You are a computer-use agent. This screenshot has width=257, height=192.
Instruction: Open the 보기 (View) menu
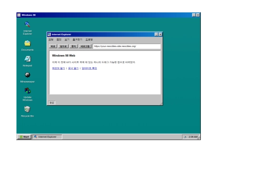point(67,39)
